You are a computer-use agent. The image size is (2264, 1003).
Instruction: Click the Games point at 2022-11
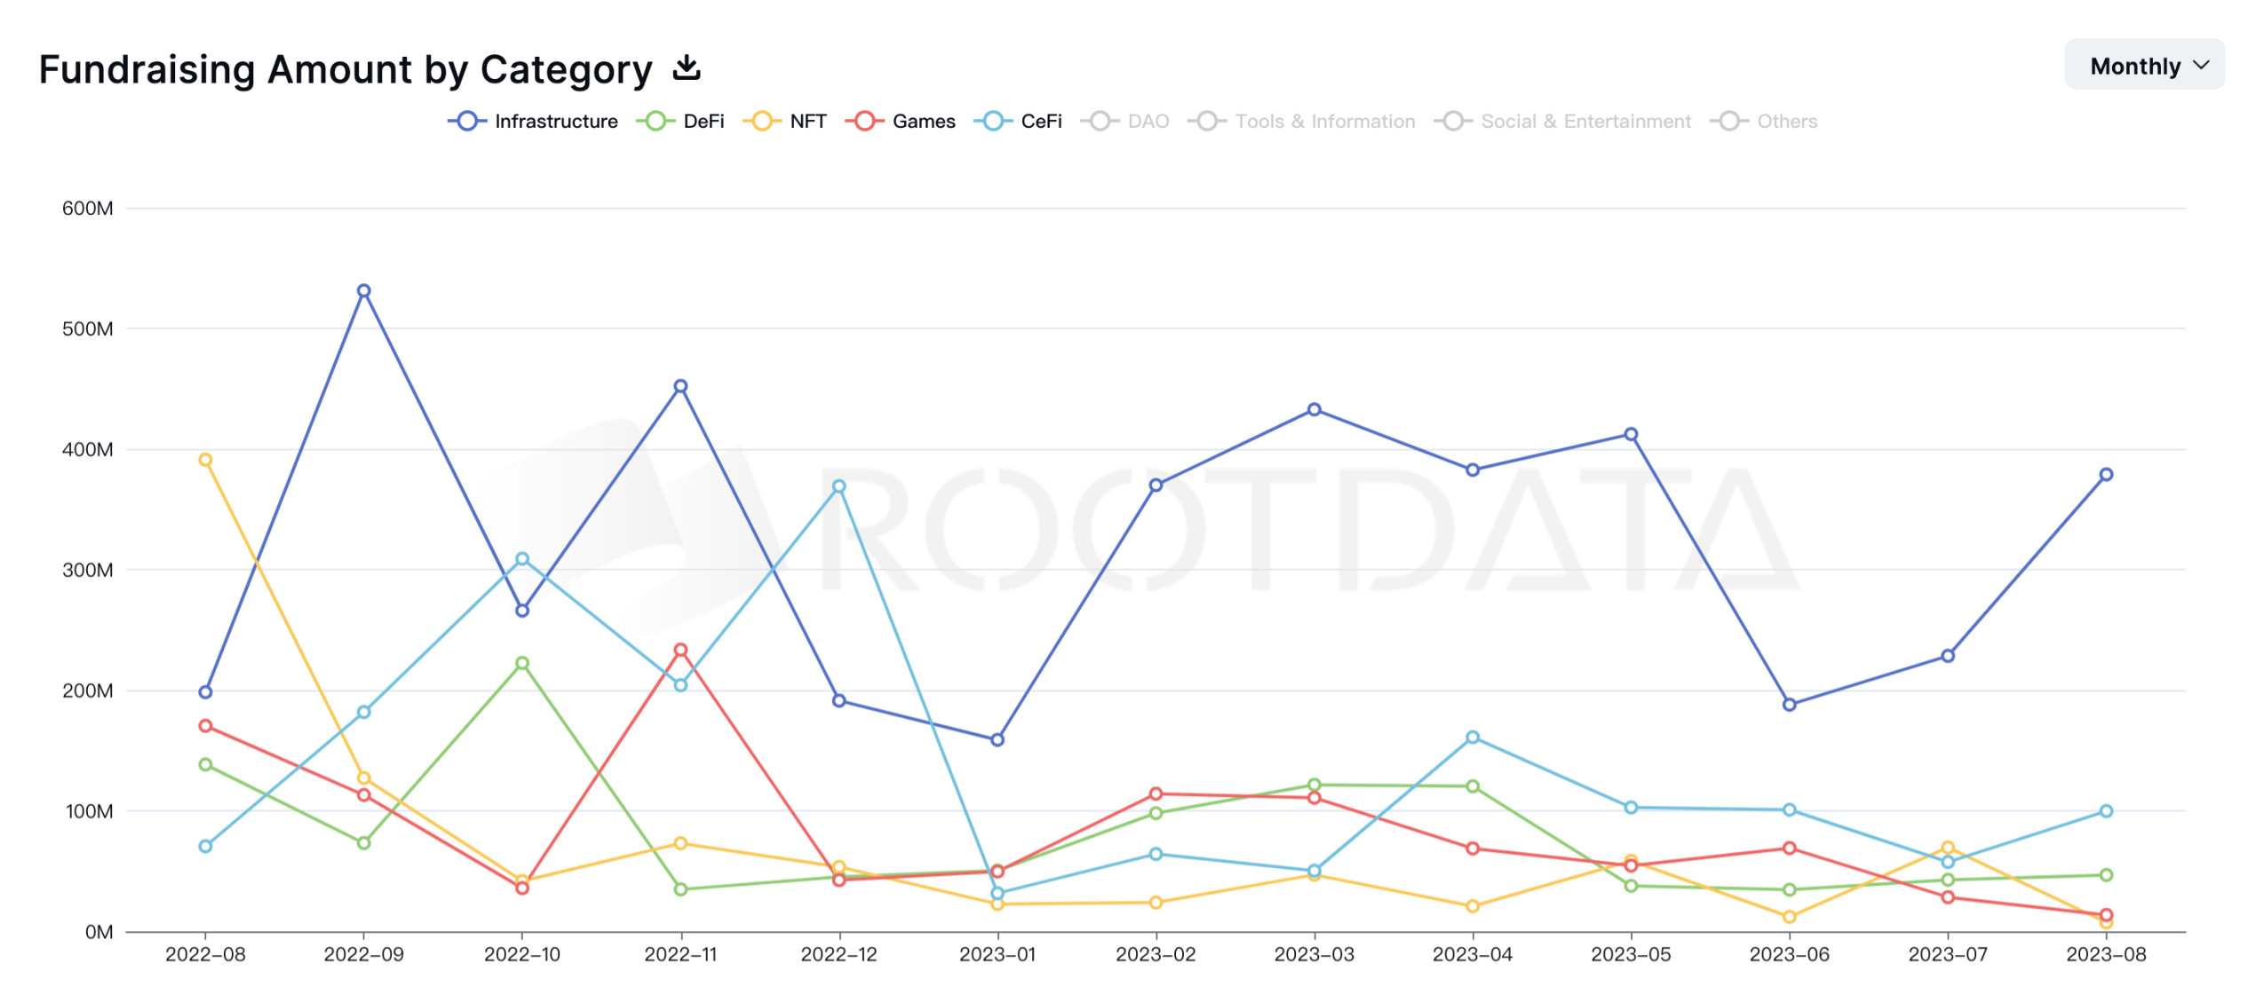point(680,650)
